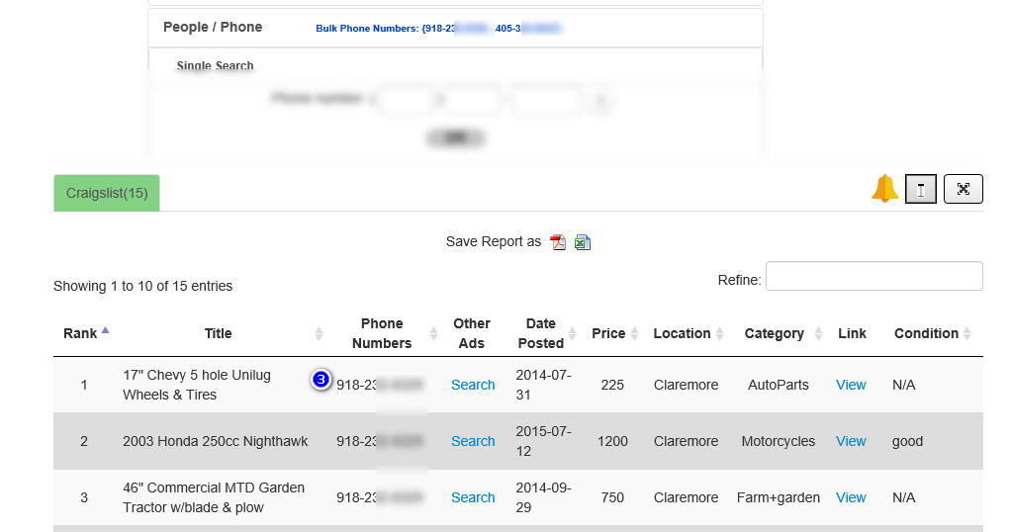Click inside the Refine input field
This screenshot has height=532, width=1010.
(874, 276)
